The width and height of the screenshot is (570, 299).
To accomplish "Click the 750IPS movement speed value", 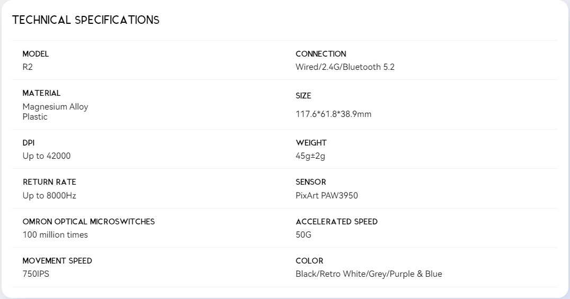I will [36, 274].
